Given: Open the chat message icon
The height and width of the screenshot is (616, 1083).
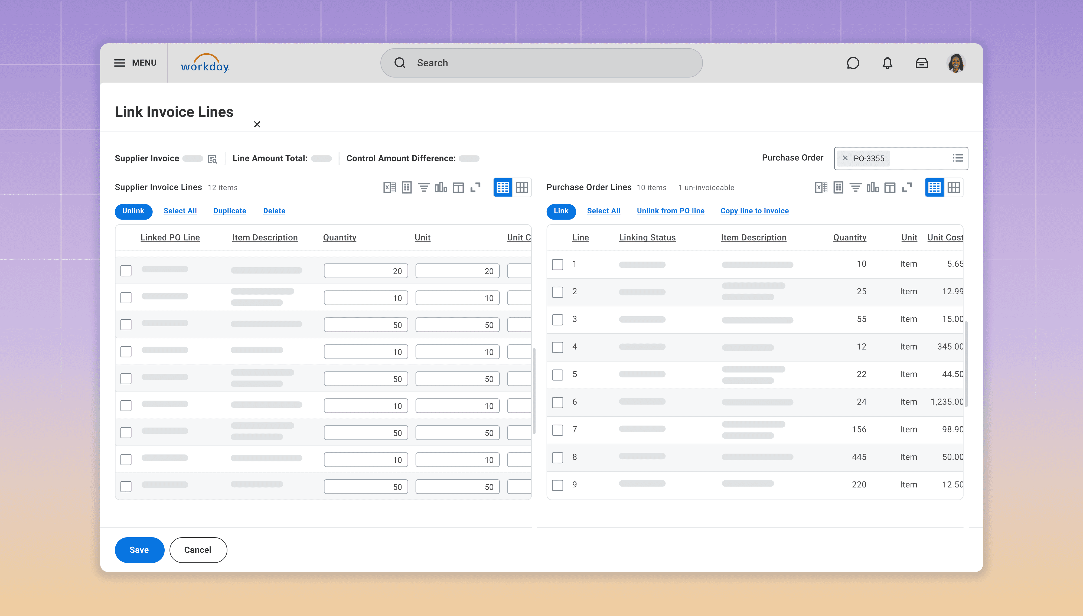Looking at the screenshot, I should (x=853, y=63).
